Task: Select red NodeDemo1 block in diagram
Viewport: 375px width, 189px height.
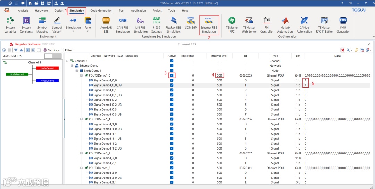Action: (47, 68)
